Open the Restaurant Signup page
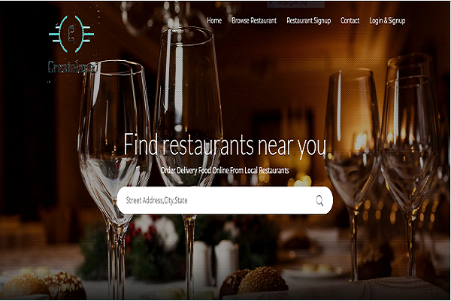This screenshot has height=301, width=451. [309, 21]
